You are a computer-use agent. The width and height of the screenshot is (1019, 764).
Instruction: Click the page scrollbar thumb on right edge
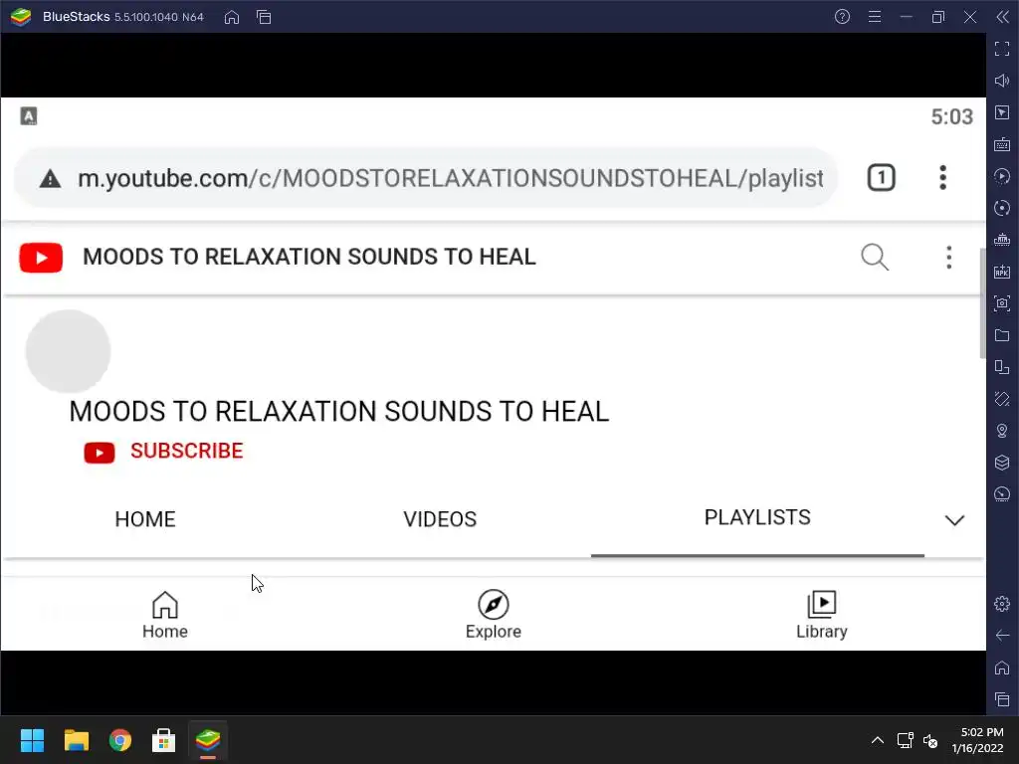click(x=982, y=302)
